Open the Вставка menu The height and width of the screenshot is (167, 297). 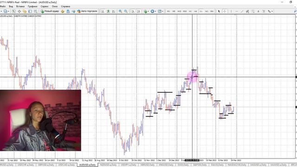20,6
